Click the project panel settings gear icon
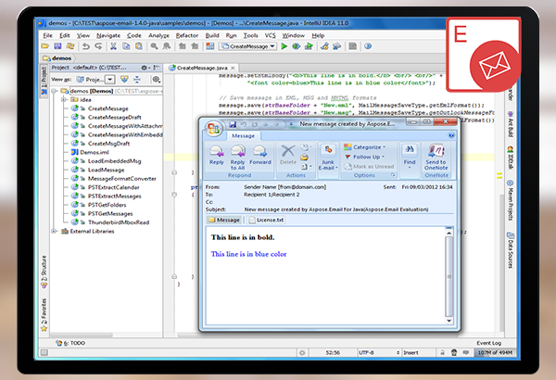Image resolution: width=556 pixels, height=380 pixels. click(145, 68)
